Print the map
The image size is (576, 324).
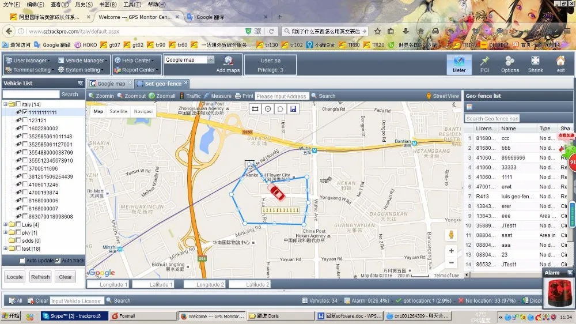(x=244, y=96)
